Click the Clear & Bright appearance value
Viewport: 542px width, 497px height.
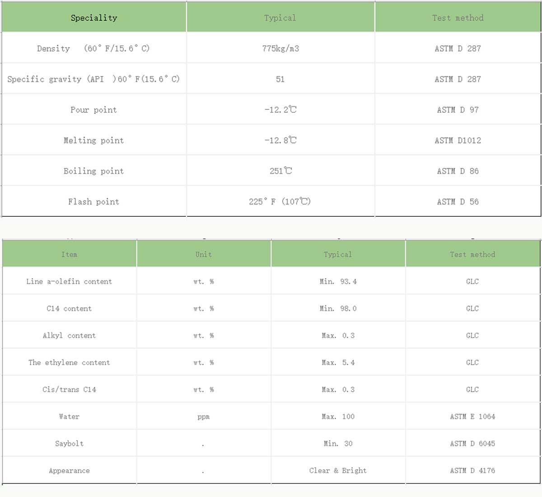(x=338, y=471)
